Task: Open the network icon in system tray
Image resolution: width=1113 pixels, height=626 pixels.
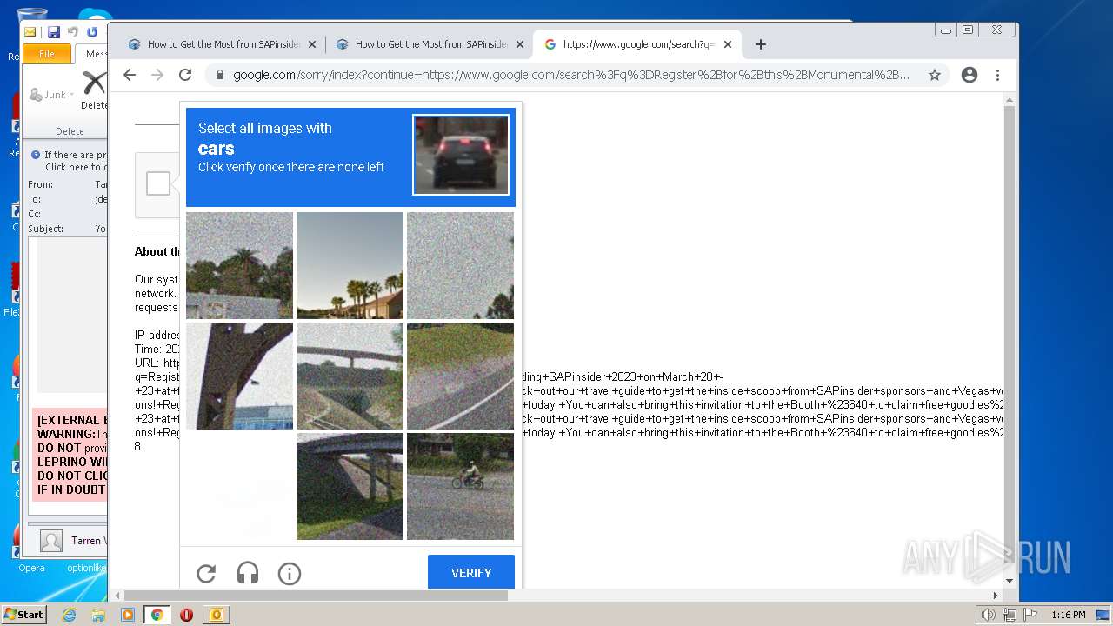Action: tap(1009, 615)
